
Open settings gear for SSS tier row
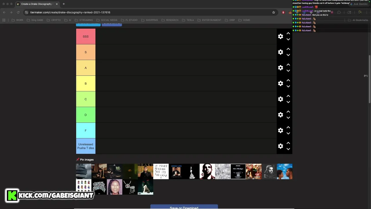point(280,37)
